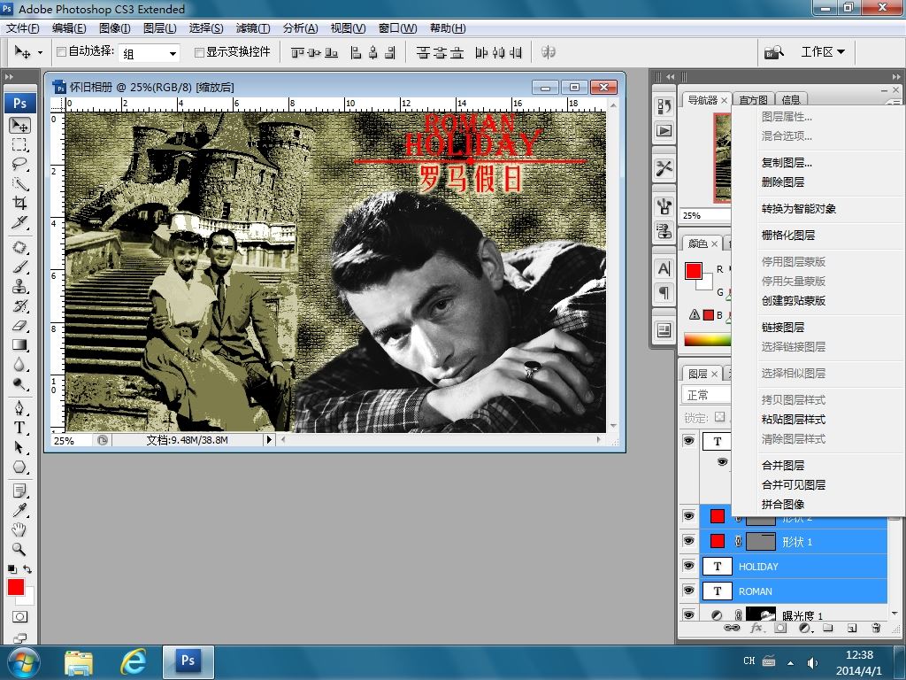Select the History Brush tool

click(x=19, y=305)
